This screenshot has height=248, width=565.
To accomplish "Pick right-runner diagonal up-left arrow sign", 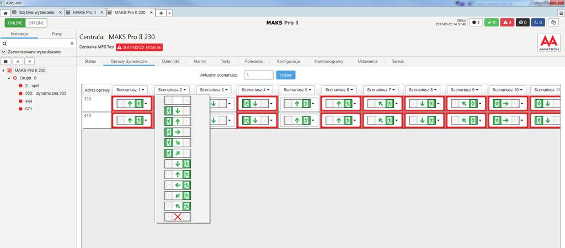I will (x=178, y=206).
